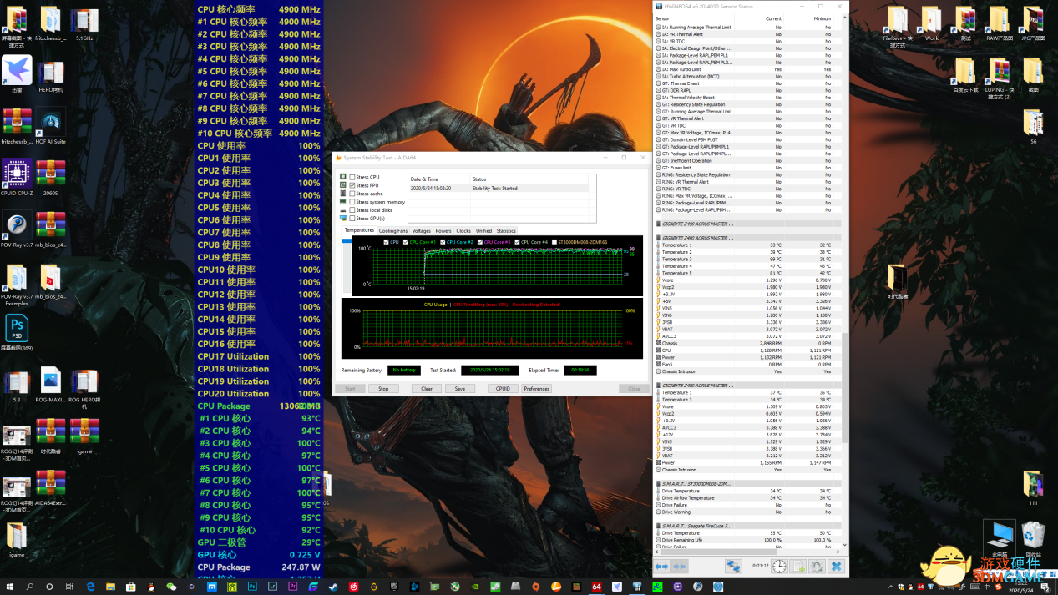Stop the stability test
This screenshot has height=595, width=1058.
click(x=383, y=389)
